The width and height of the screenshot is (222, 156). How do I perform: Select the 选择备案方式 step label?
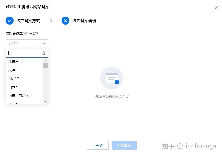[28, 21]
